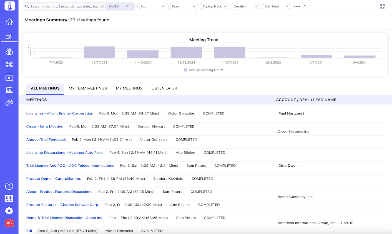Image resolution: width=392 pixels, height=234 pixels.
Task: Open the SAVED filters dropdown
Action: [120, 6]
